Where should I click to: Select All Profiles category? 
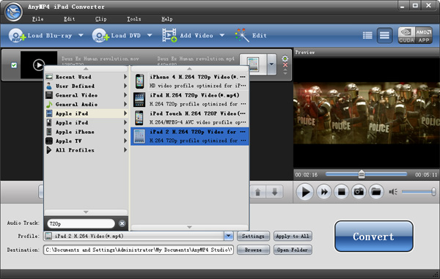point(87,150)
